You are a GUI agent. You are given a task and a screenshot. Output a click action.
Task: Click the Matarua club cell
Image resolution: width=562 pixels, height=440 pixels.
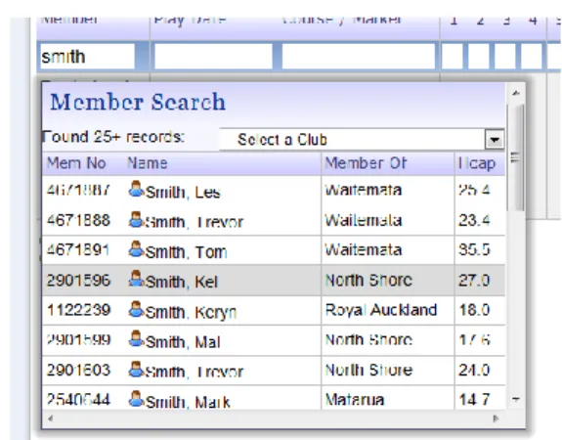[x=355, y=399]
